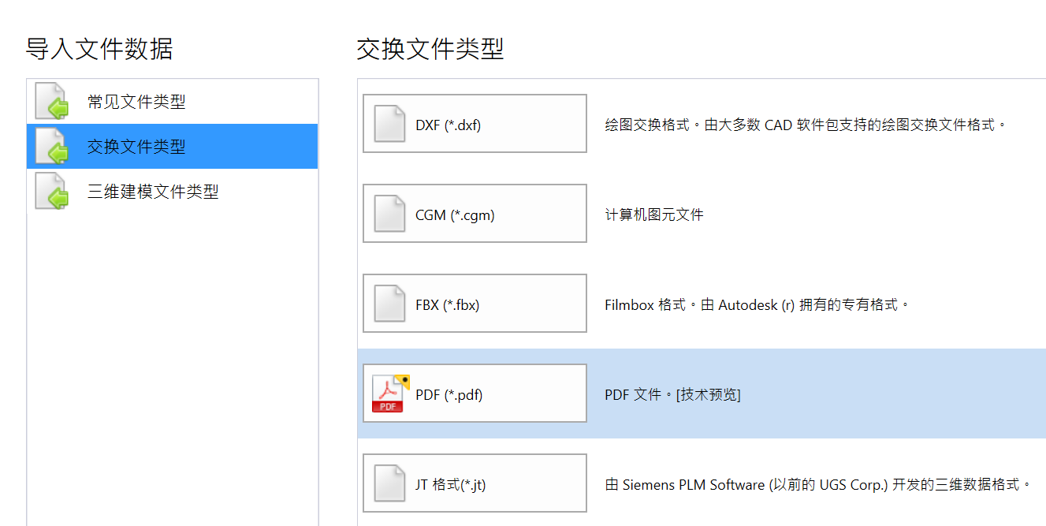The image size is (1046, 526).
Task: Select 交换文件类型 category entry
Action: 173,146
